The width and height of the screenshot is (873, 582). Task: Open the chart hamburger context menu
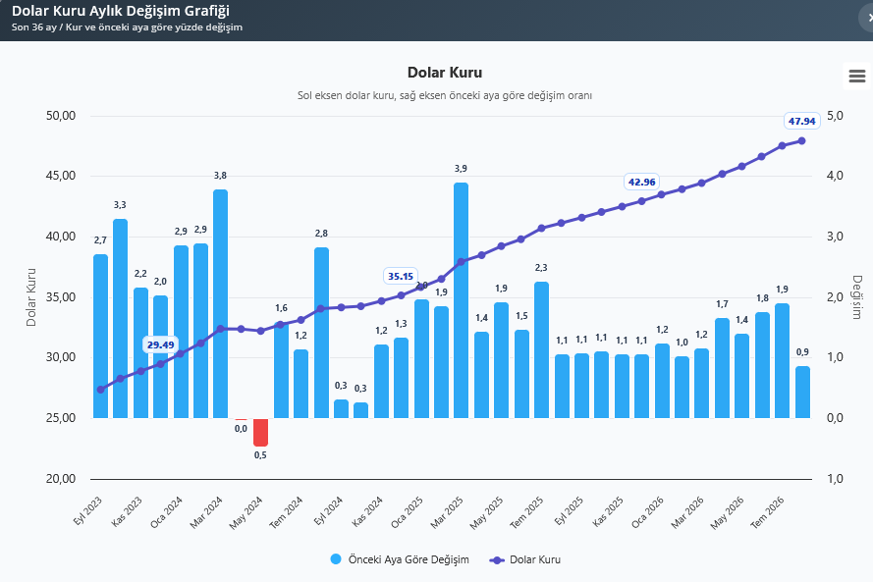(x=857, y=76)
